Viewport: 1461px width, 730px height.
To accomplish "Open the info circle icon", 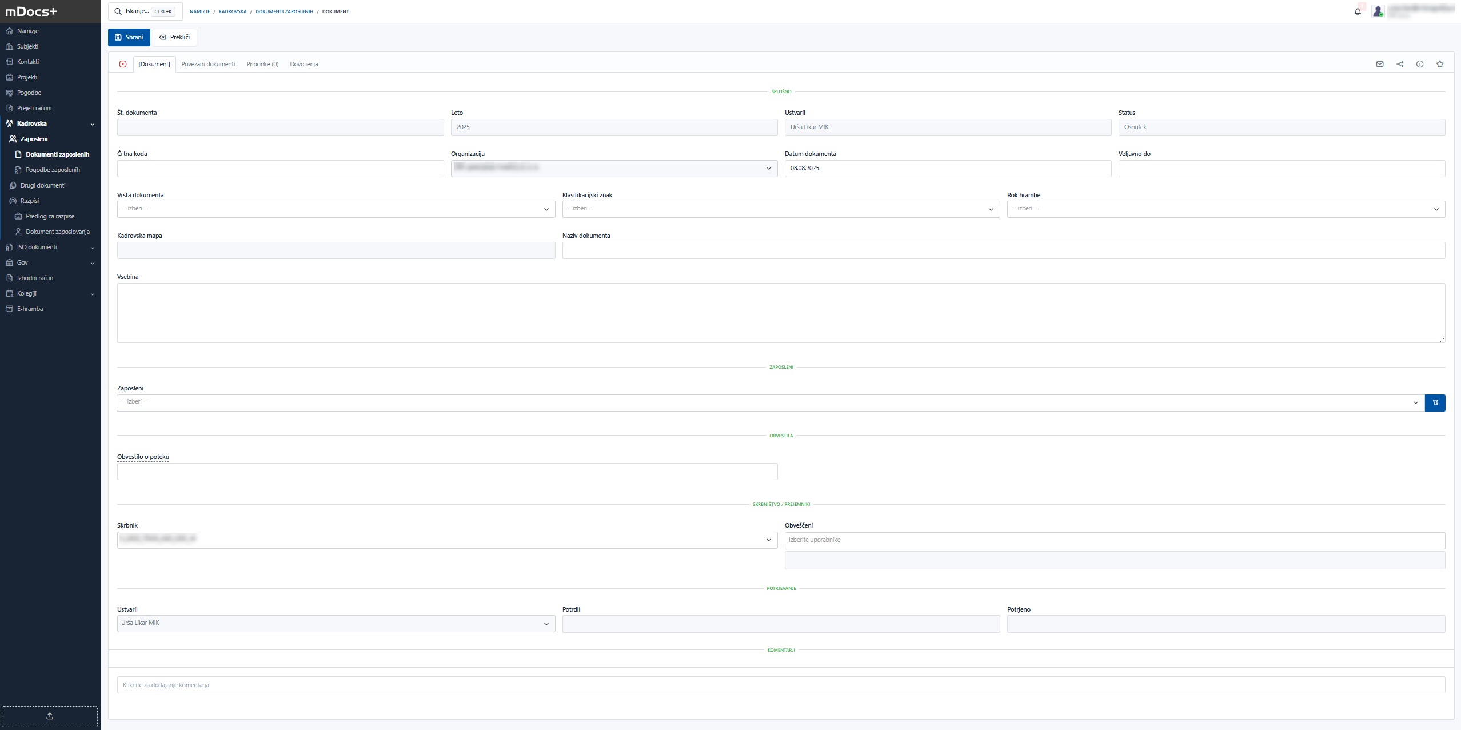I will coord(1420,64).
